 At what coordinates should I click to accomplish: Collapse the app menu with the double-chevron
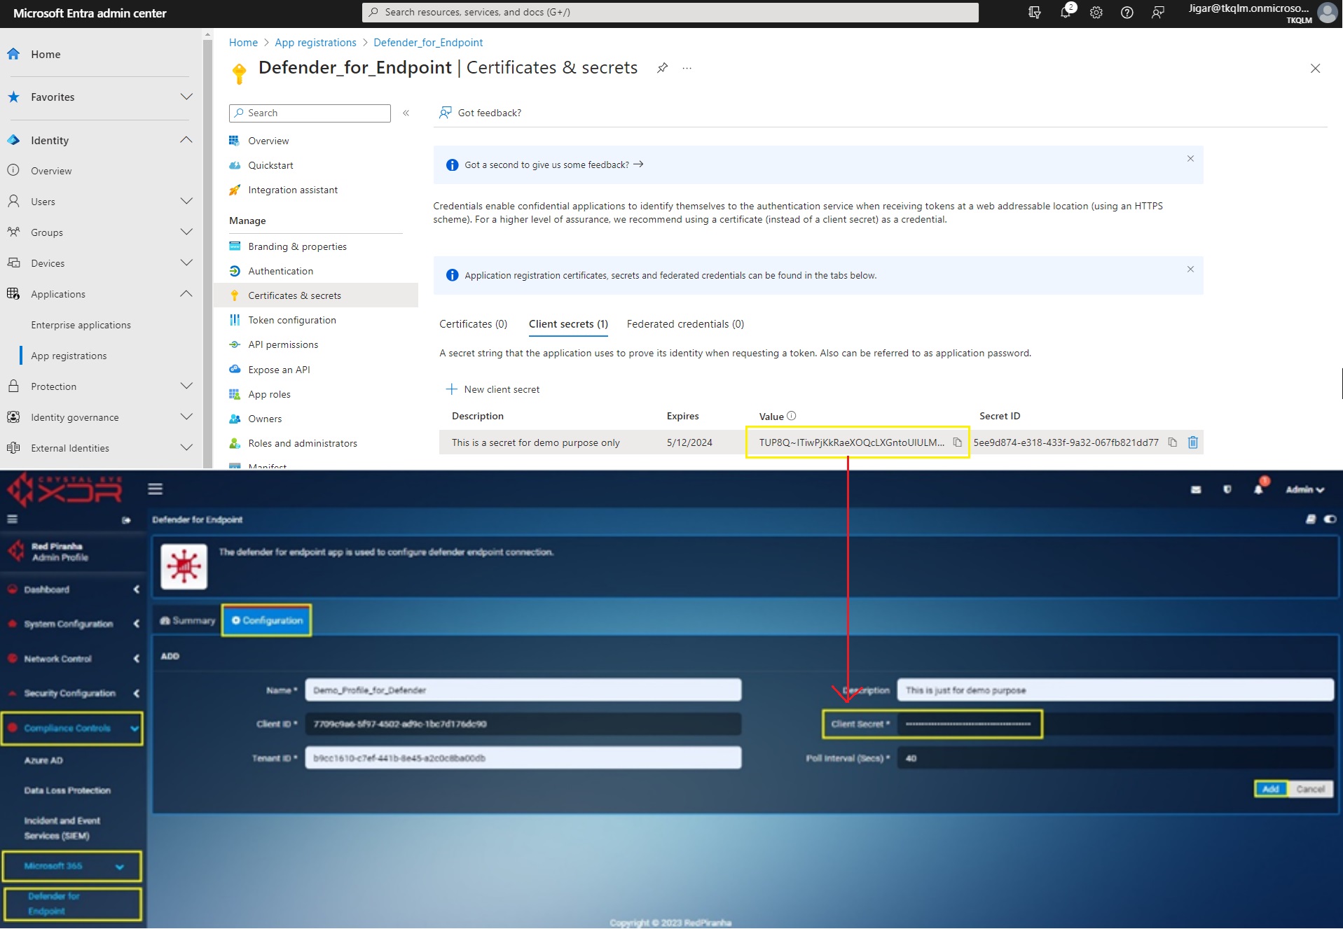coord(406,113)
